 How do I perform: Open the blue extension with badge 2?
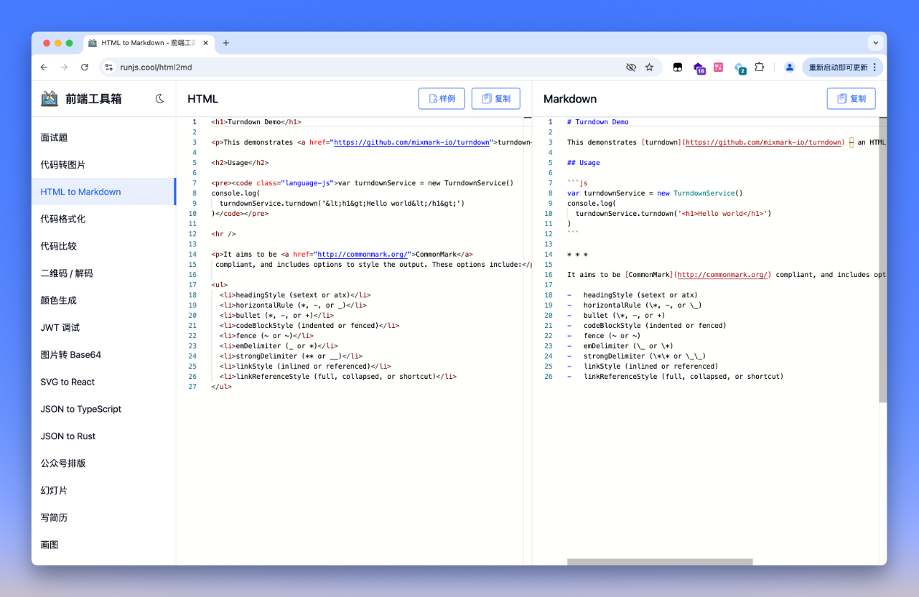[740, 68]
